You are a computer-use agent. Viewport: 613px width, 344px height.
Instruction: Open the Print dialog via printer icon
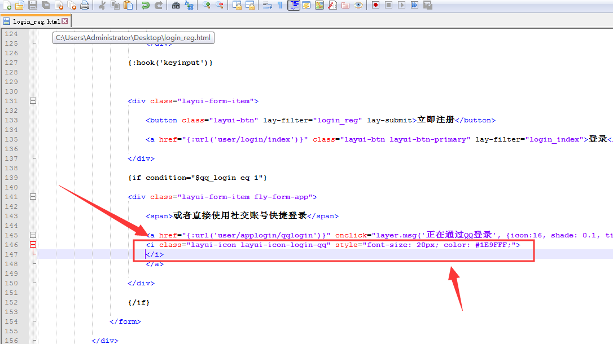85,6
